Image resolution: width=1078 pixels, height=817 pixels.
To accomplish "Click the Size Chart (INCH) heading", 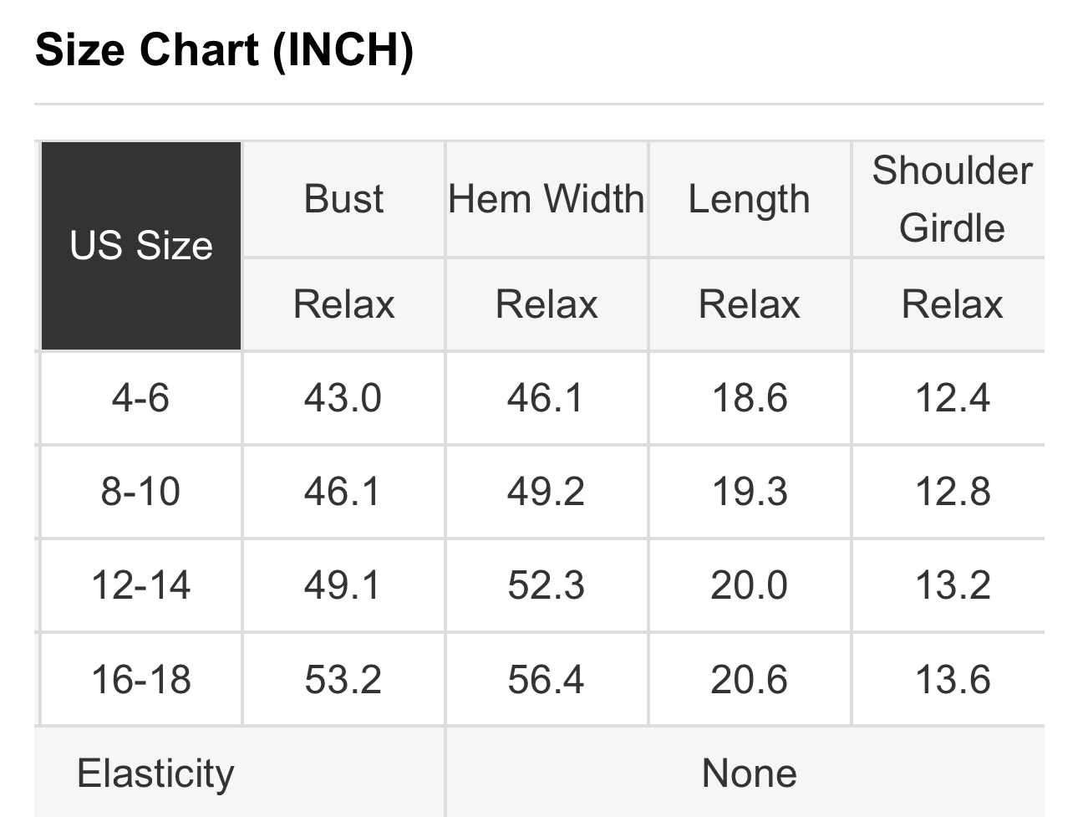I will [x=224, y=50].
